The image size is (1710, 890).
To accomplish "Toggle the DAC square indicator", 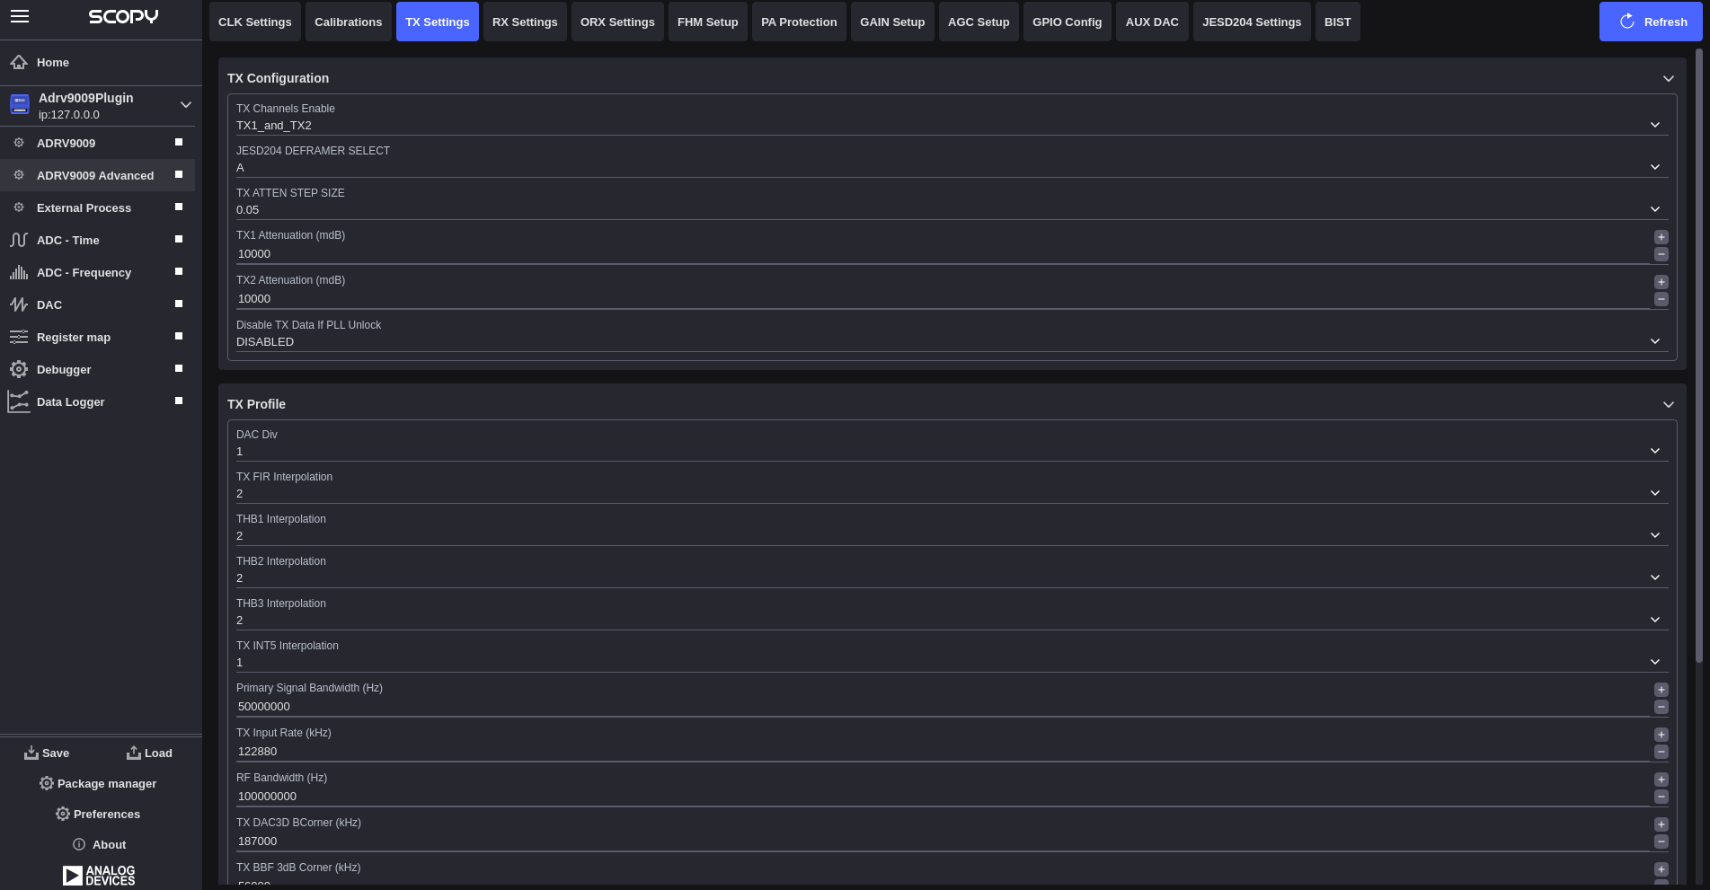I will 179,304.
